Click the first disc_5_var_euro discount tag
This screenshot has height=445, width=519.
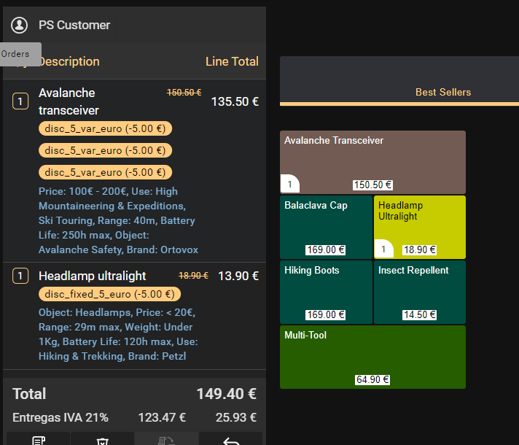[x=105, y=128]
